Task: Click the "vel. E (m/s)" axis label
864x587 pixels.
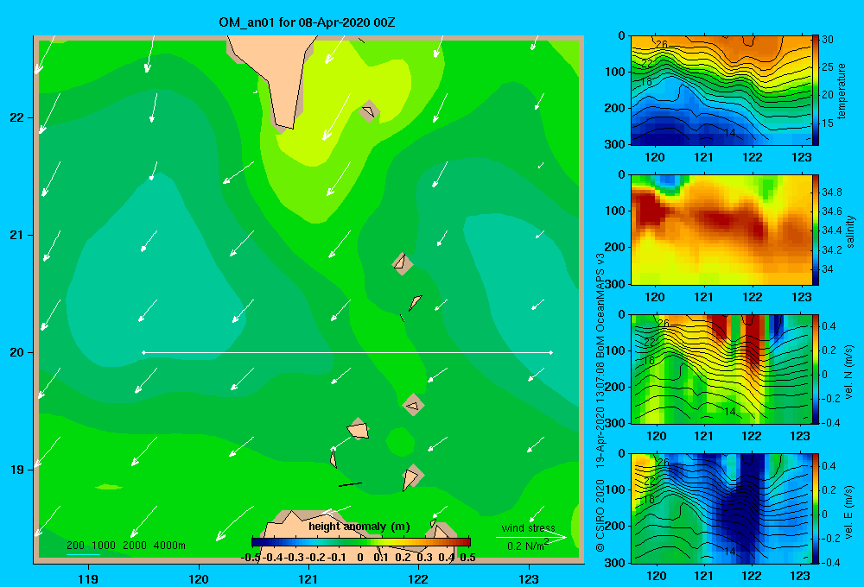Action: [x=849, y=511]
